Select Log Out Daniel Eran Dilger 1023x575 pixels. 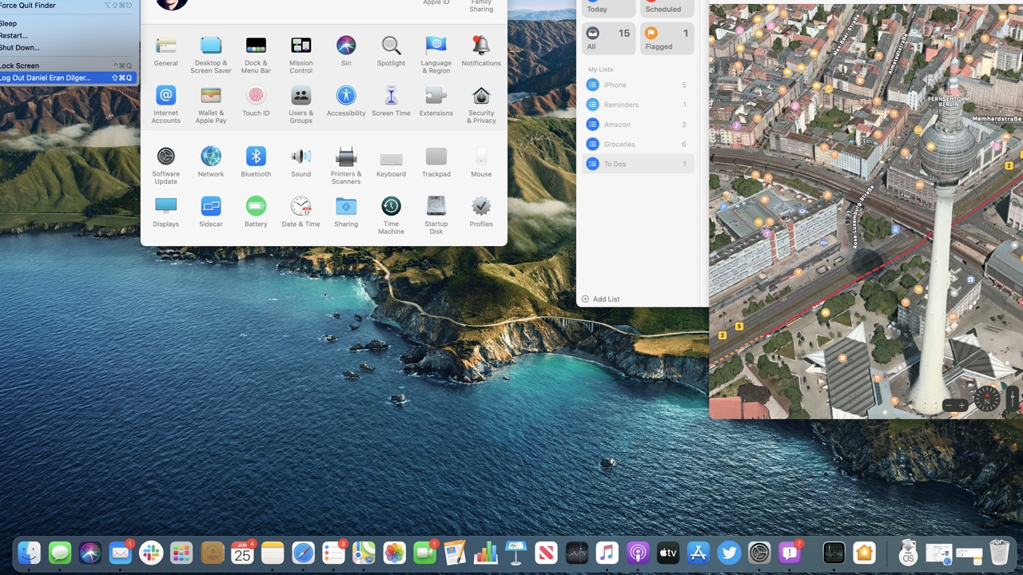(x=46, y=77)
